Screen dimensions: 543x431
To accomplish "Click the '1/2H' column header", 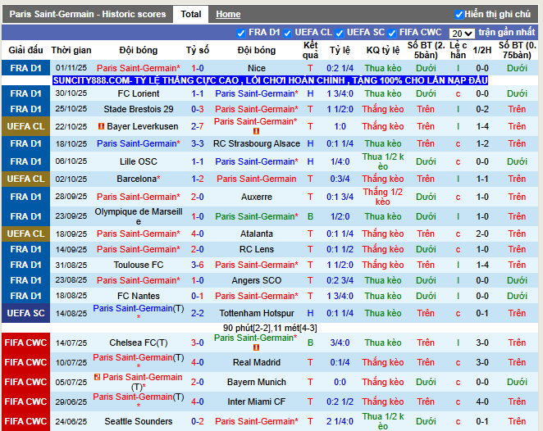I will (x=482, y=50).
